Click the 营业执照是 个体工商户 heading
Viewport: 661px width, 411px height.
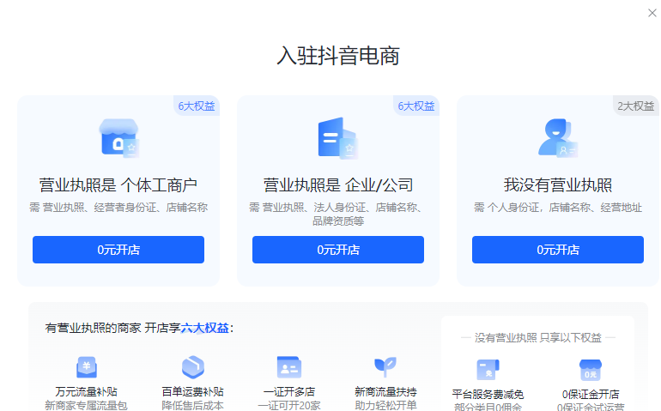pyautogui.click(x=118, y=185)
